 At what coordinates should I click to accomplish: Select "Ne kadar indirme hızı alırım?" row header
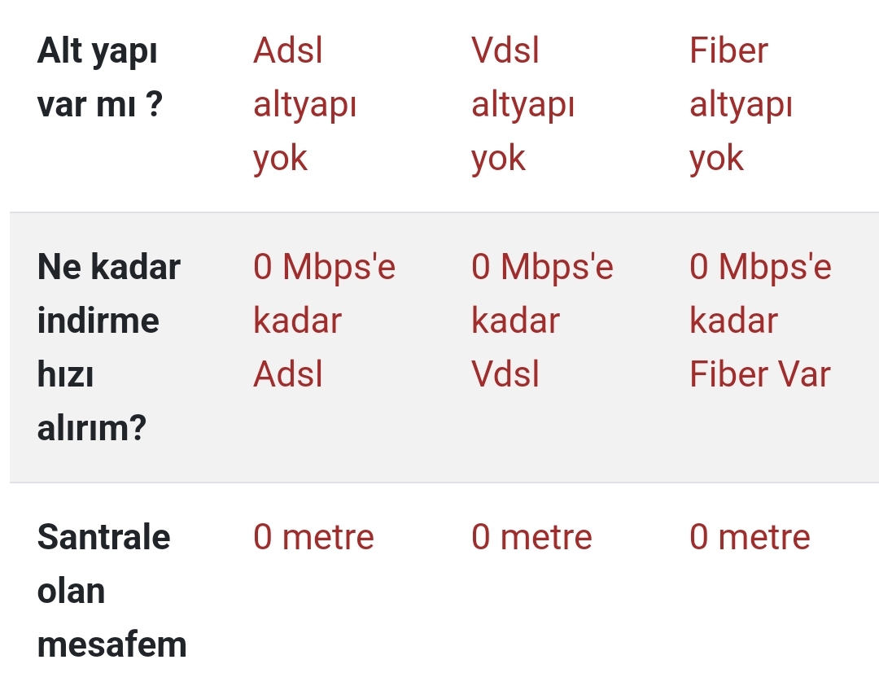109,347
